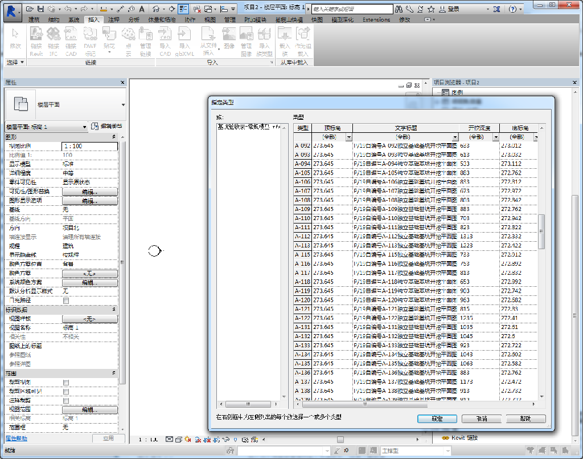The image size is (583, 459).
Task: Select the A-110 row in type table
Action: [x=415, y=218]
